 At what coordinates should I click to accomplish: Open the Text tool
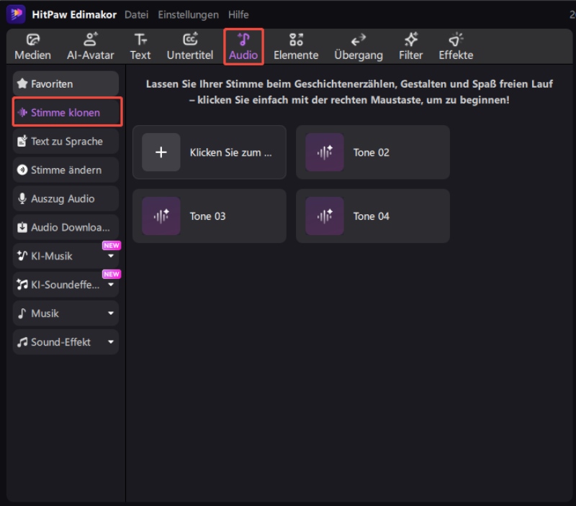pyautogui.click(x=140, y=46)
